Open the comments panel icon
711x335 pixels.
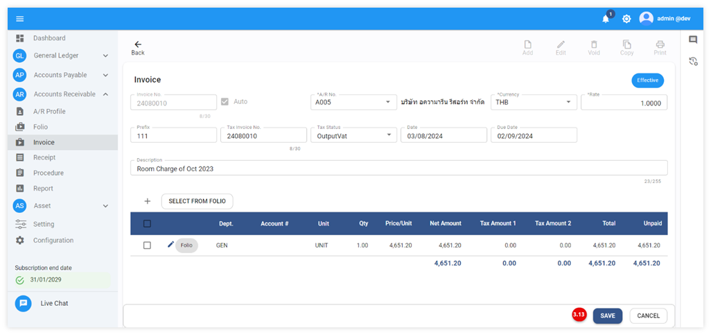[x=693, y=40]
